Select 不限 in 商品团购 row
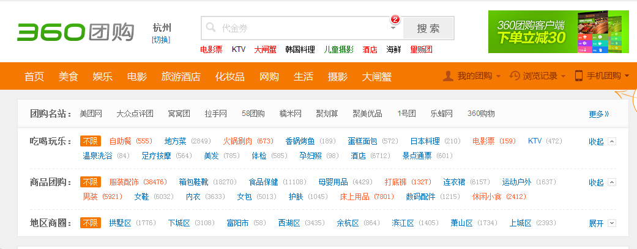This screenshot has width=637, height=249. [x=90, y=182]
